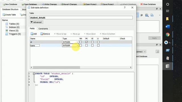Screen dimensions: 182x102
Task: Click the dialog help question mark
Action: click(x=125, y=8)
